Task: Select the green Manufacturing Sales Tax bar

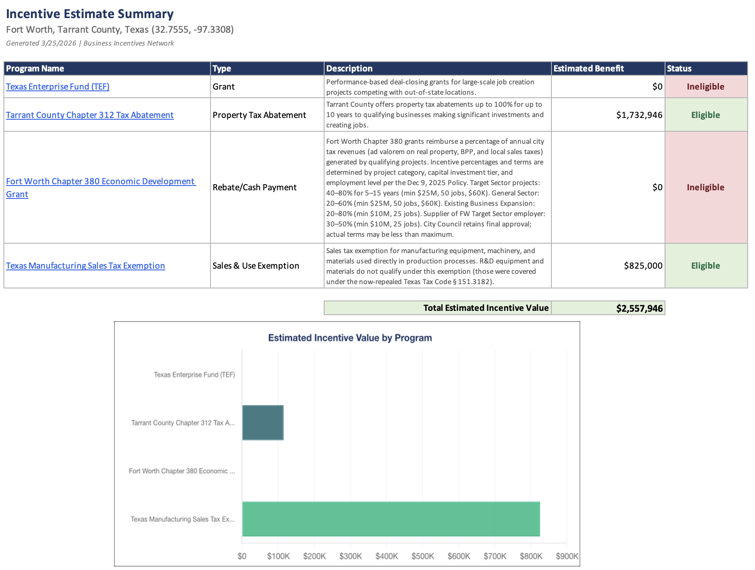Action: click(x=391, y=519)
